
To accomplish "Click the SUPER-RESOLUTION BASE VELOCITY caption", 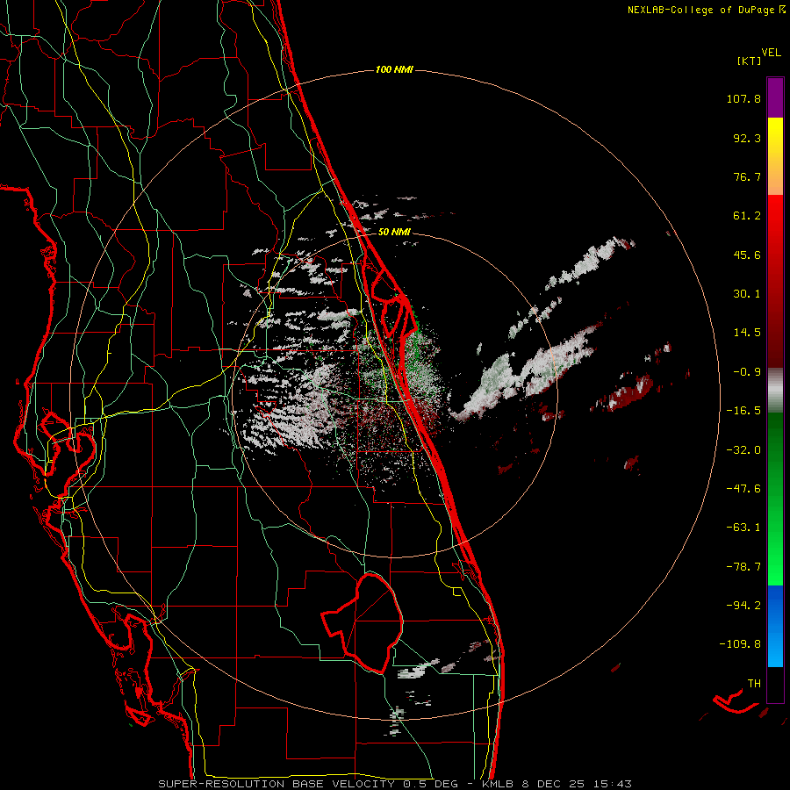I will click(276, 784).
